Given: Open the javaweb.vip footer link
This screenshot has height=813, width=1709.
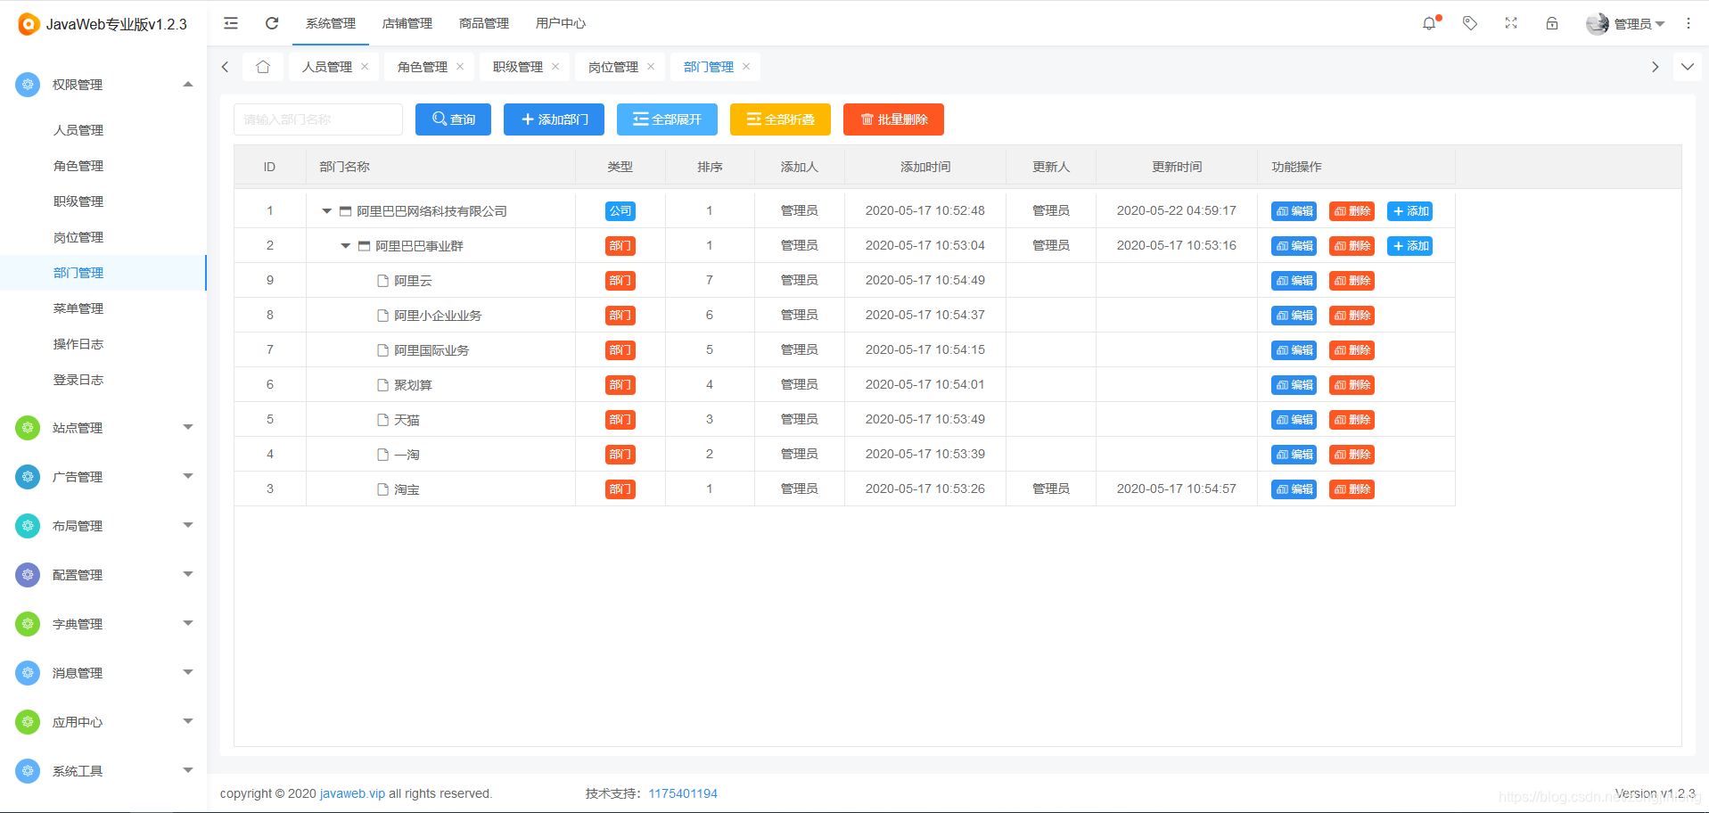Looking at the screenshot, I should point(352,793).
